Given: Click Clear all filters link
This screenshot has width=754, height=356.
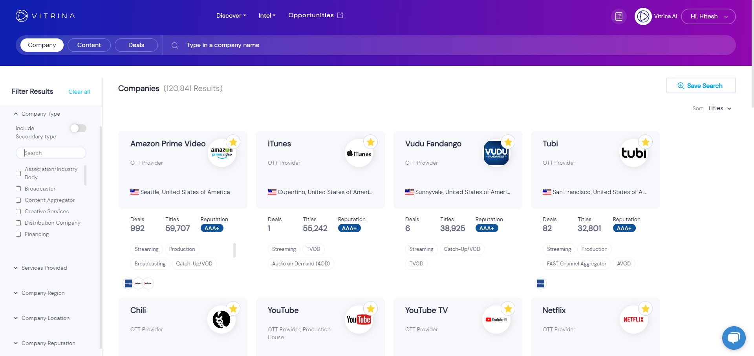Looking at the screenshot, I should [79, 92].
